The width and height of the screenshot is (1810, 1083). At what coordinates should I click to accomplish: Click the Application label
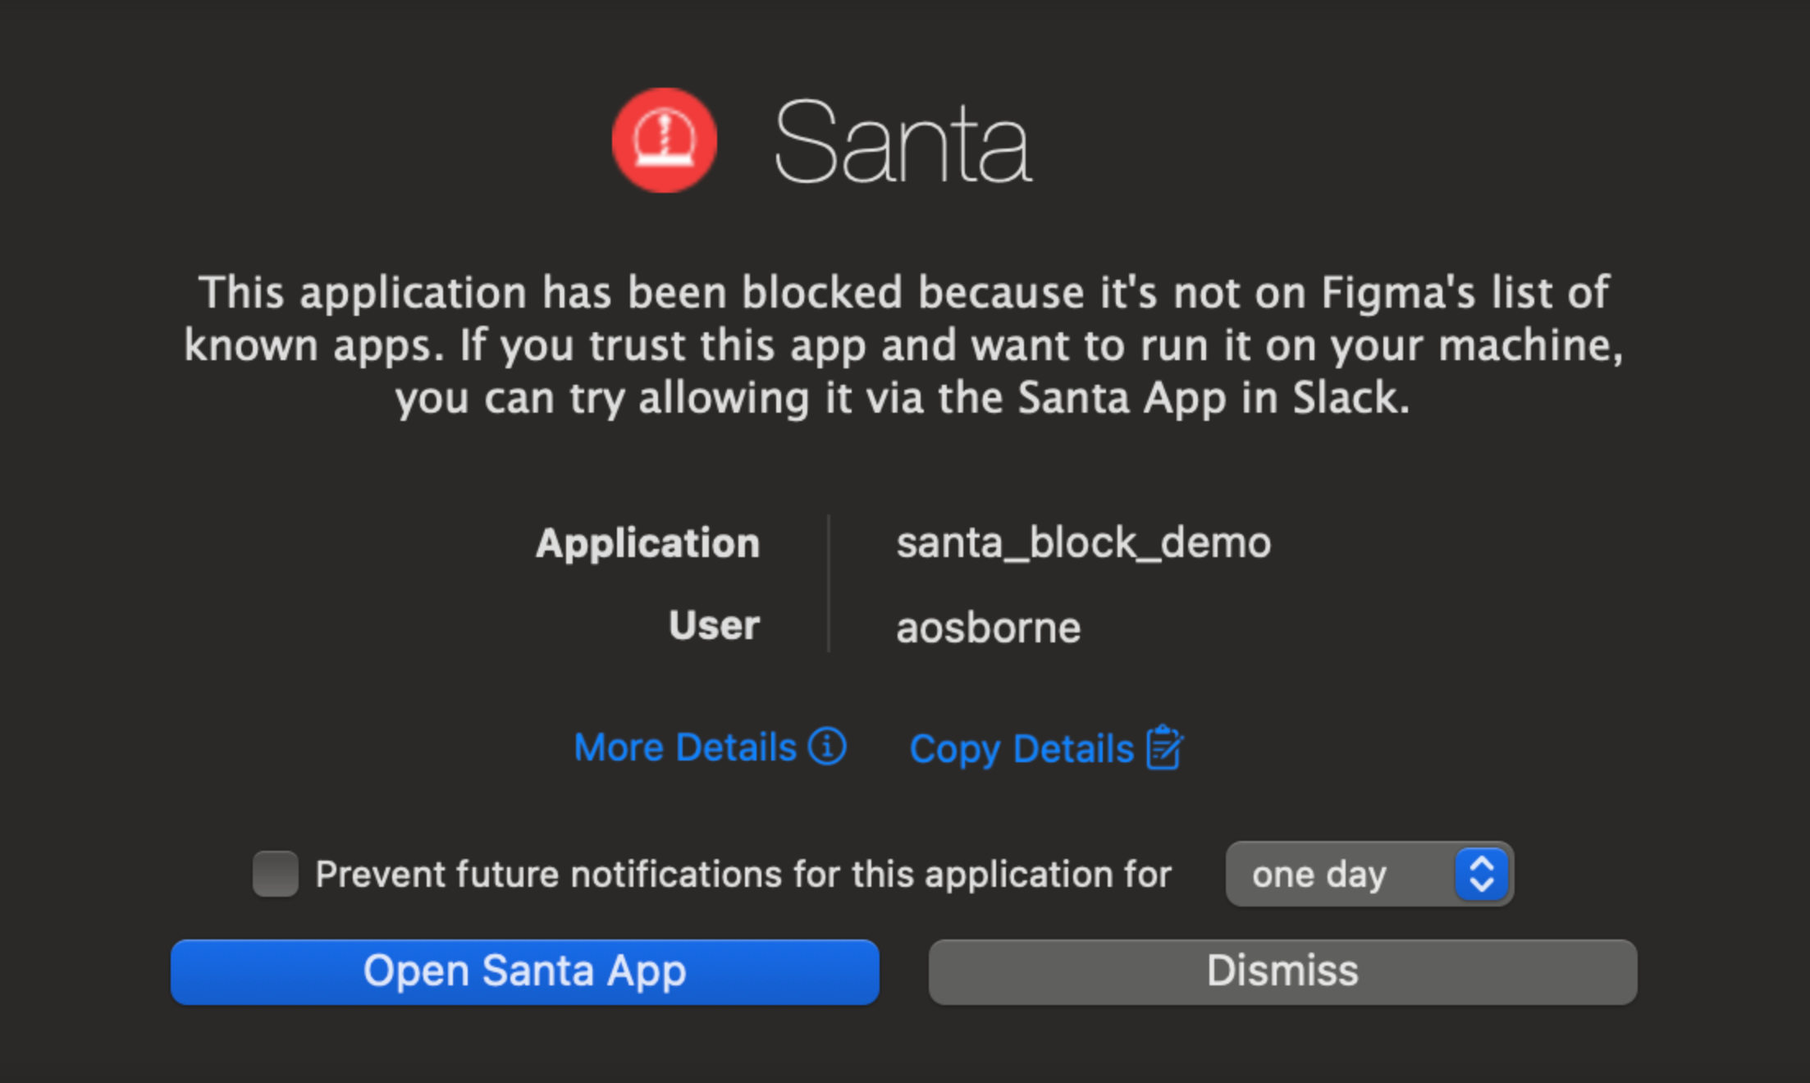point(648,543)
